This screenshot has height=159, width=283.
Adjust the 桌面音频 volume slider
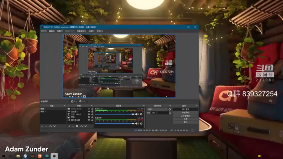[115, 123]
